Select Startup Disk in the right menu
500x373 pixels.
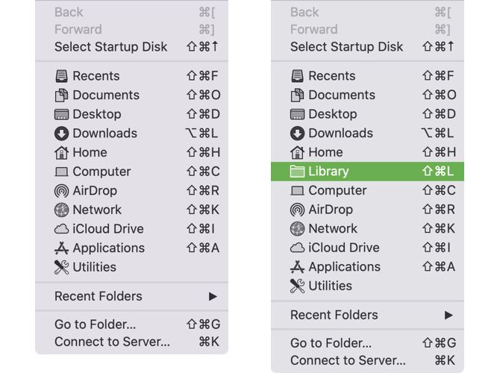pos(347,47)
